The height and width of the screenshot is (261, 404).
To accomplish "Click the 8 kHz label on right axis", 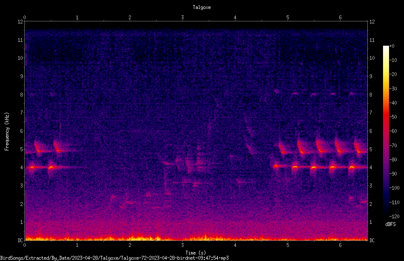I will (371, 95).
